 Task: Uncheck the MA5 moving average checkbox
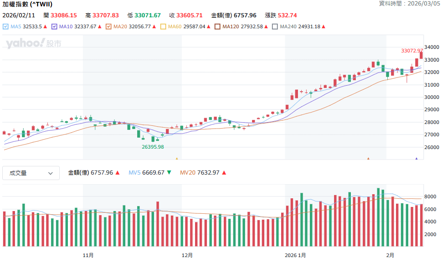(5, 27)
